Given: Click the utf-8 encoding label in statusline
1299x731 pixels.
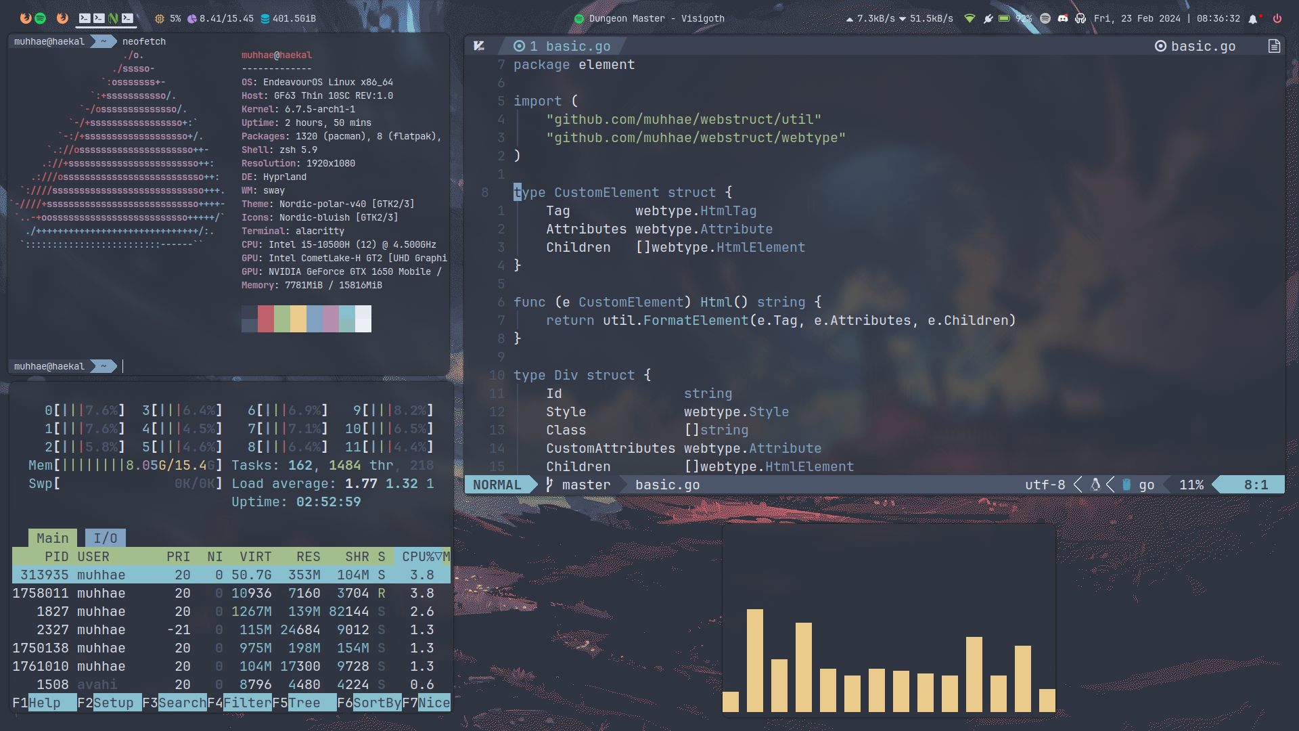Looking at the screenshot, I should (1045, 485).
